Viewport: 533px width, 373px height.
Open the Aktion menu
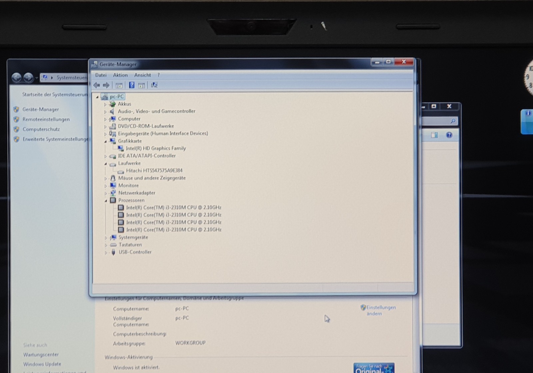[120, 75]
